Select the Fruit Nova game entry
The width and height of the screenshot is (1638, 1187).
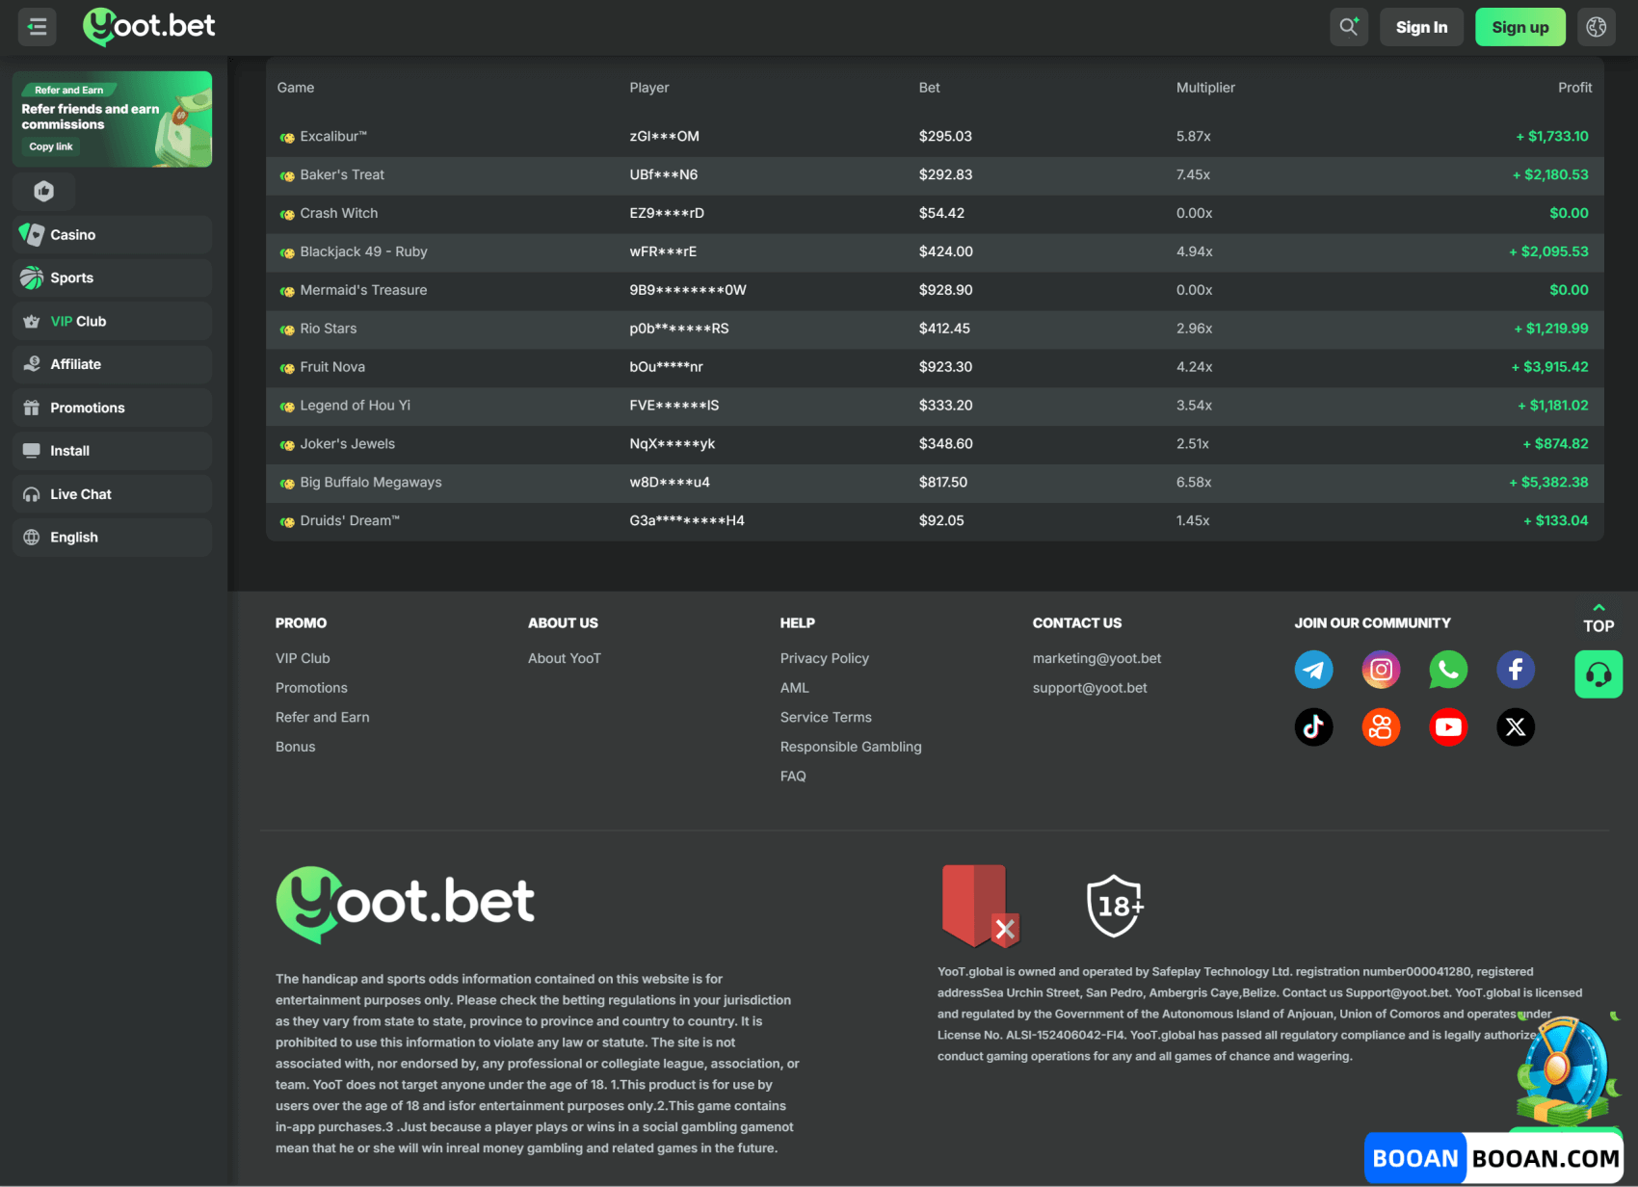pyautogui.click(x=935, y=367)
